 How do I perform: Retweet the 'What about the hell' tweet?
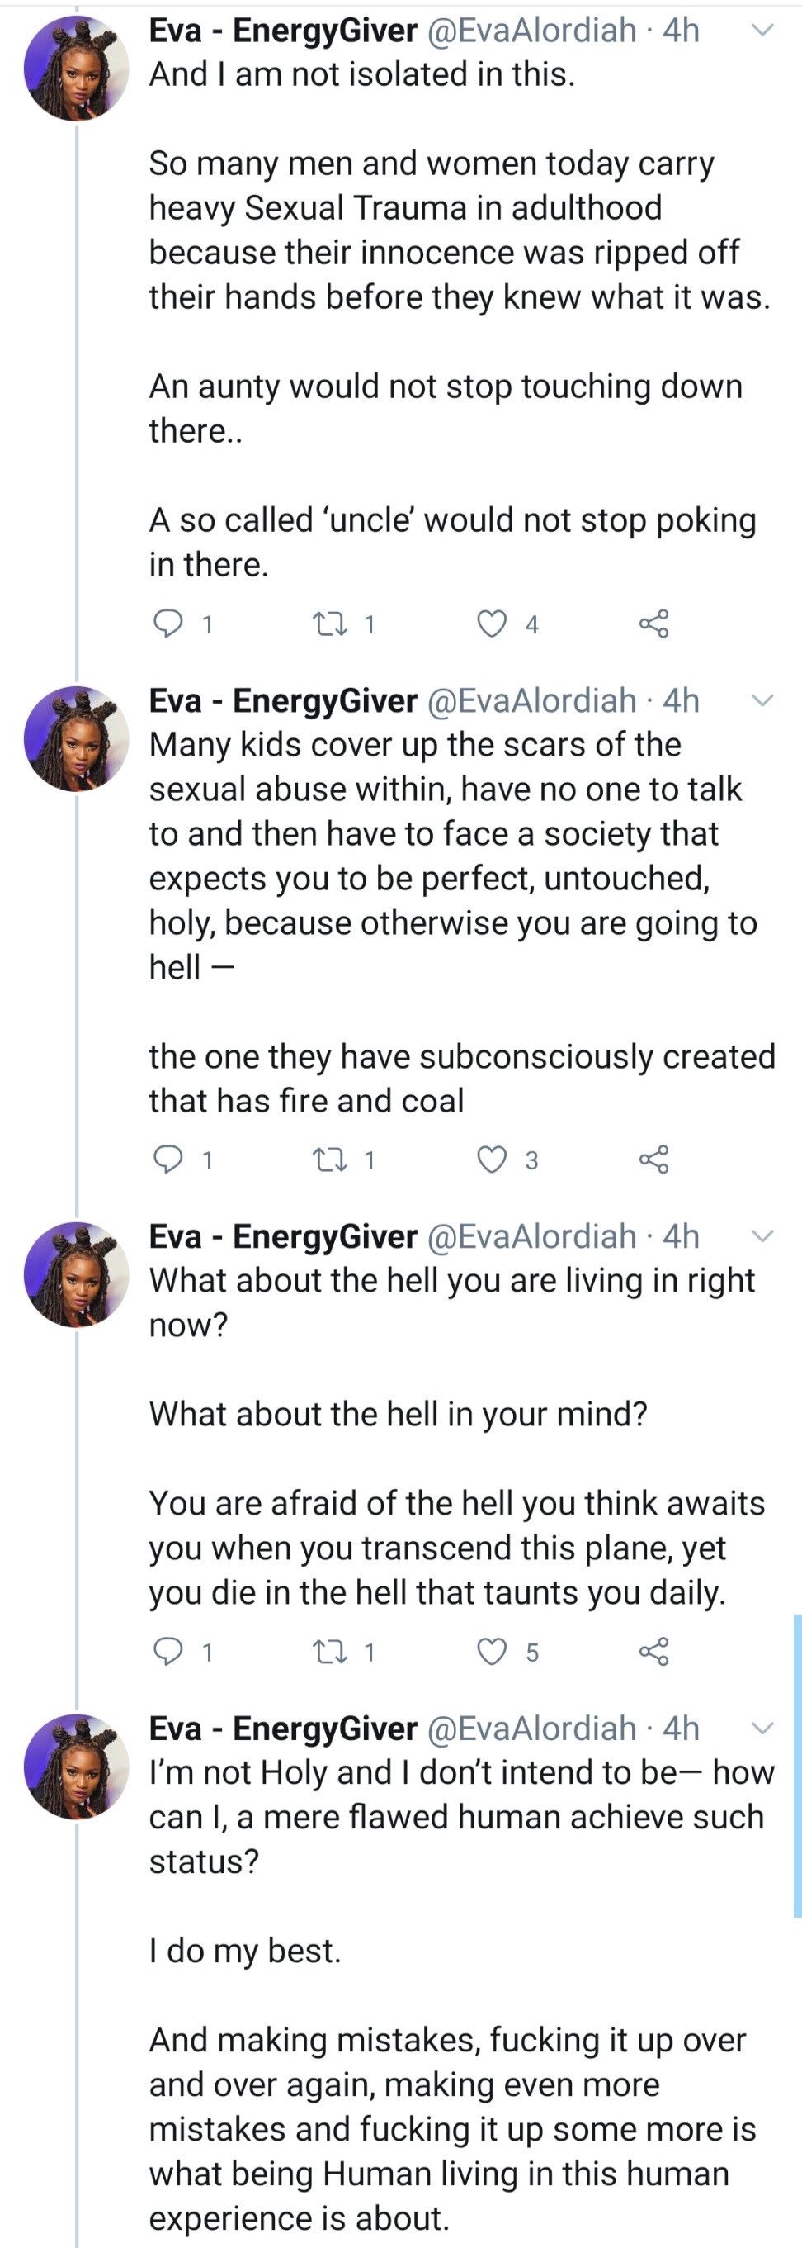point(330,1650)
